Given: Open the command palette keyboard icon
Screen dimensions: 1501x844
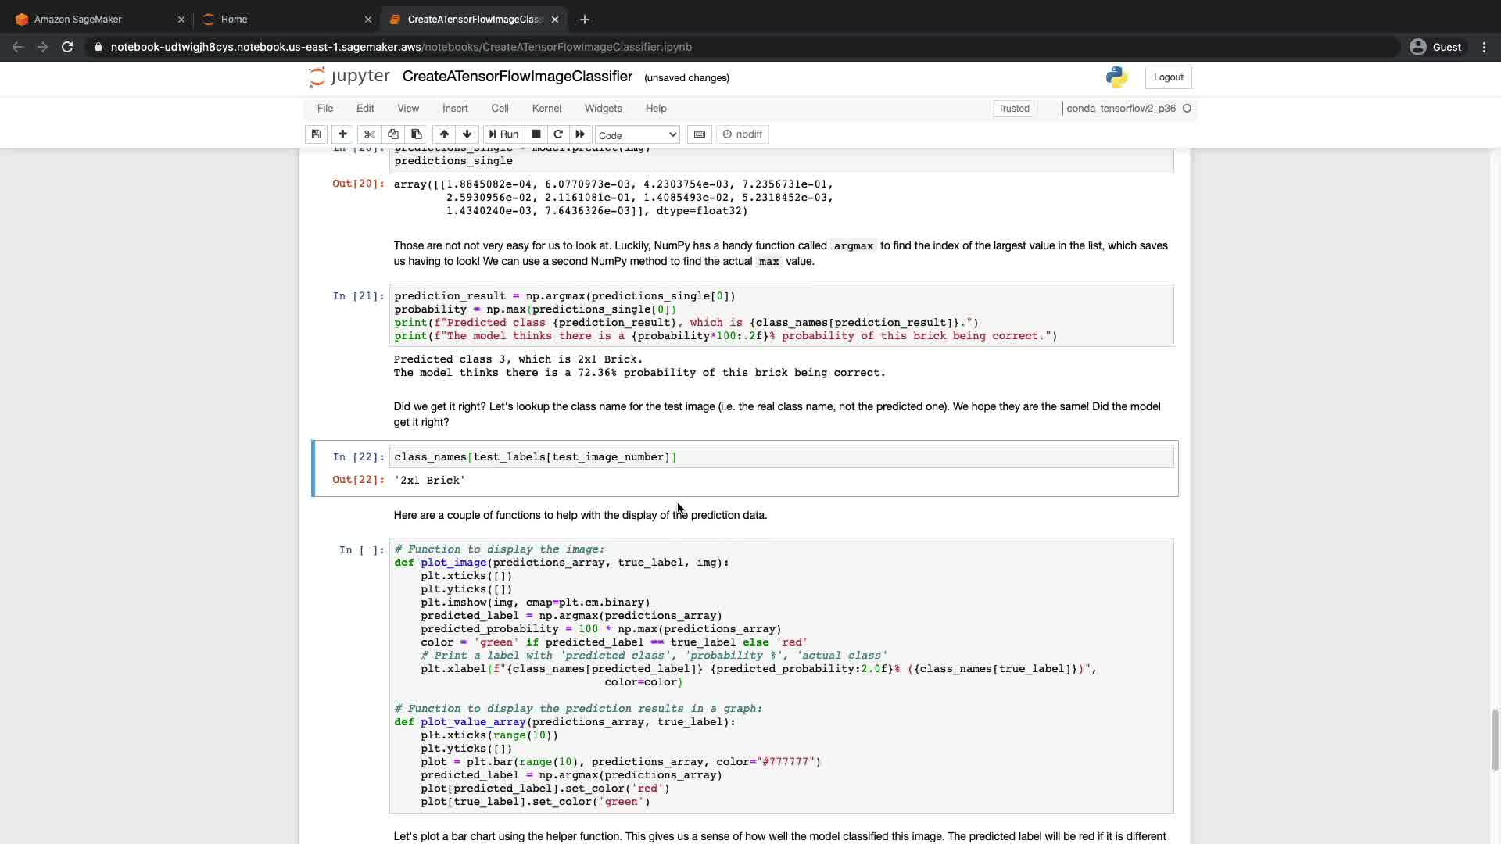Looking at the screenshot, I should point(700,134).
